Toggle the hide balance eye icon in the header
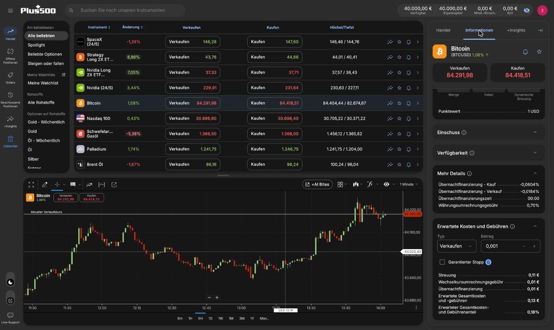Image resolution: width=554 pixels, height=330 pixels. 527,10
